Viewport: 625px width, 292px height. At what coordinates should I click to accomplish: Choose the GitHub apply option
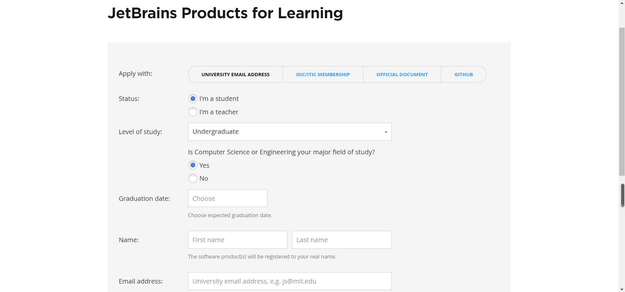pyautogui.click(x=463, y=75)
